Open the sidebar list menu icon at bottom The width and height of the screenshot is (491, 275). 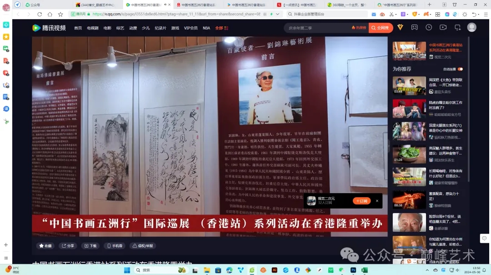[x=5, y=258]
